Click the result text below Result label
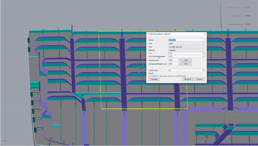Viewport: 258px width, 146px height. [x=167, y=76]
